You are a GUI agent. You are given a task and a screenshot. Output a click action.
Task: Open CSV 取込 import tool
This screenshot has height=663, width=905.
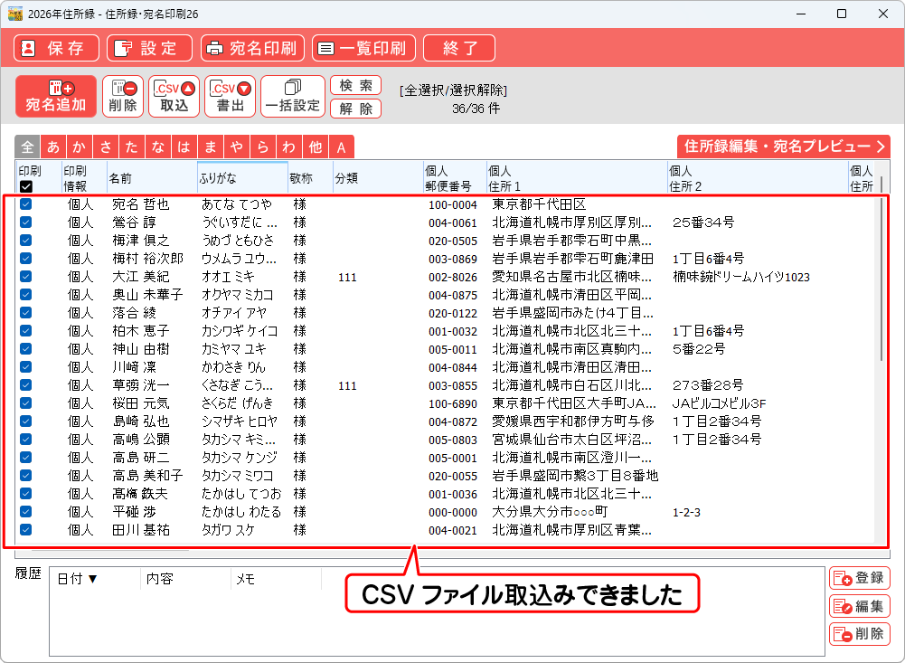pos(174,96)
